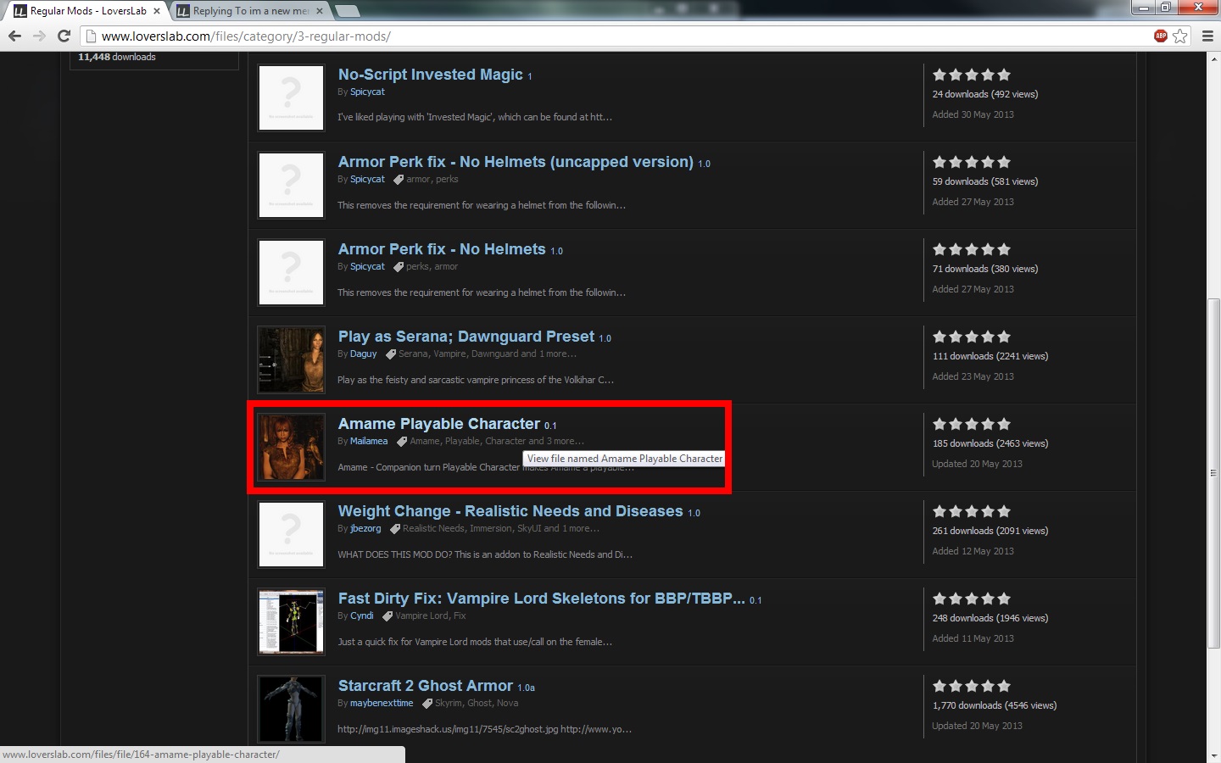Click '1,770 downloads (4546 views)' text

(x=994, y=705)
